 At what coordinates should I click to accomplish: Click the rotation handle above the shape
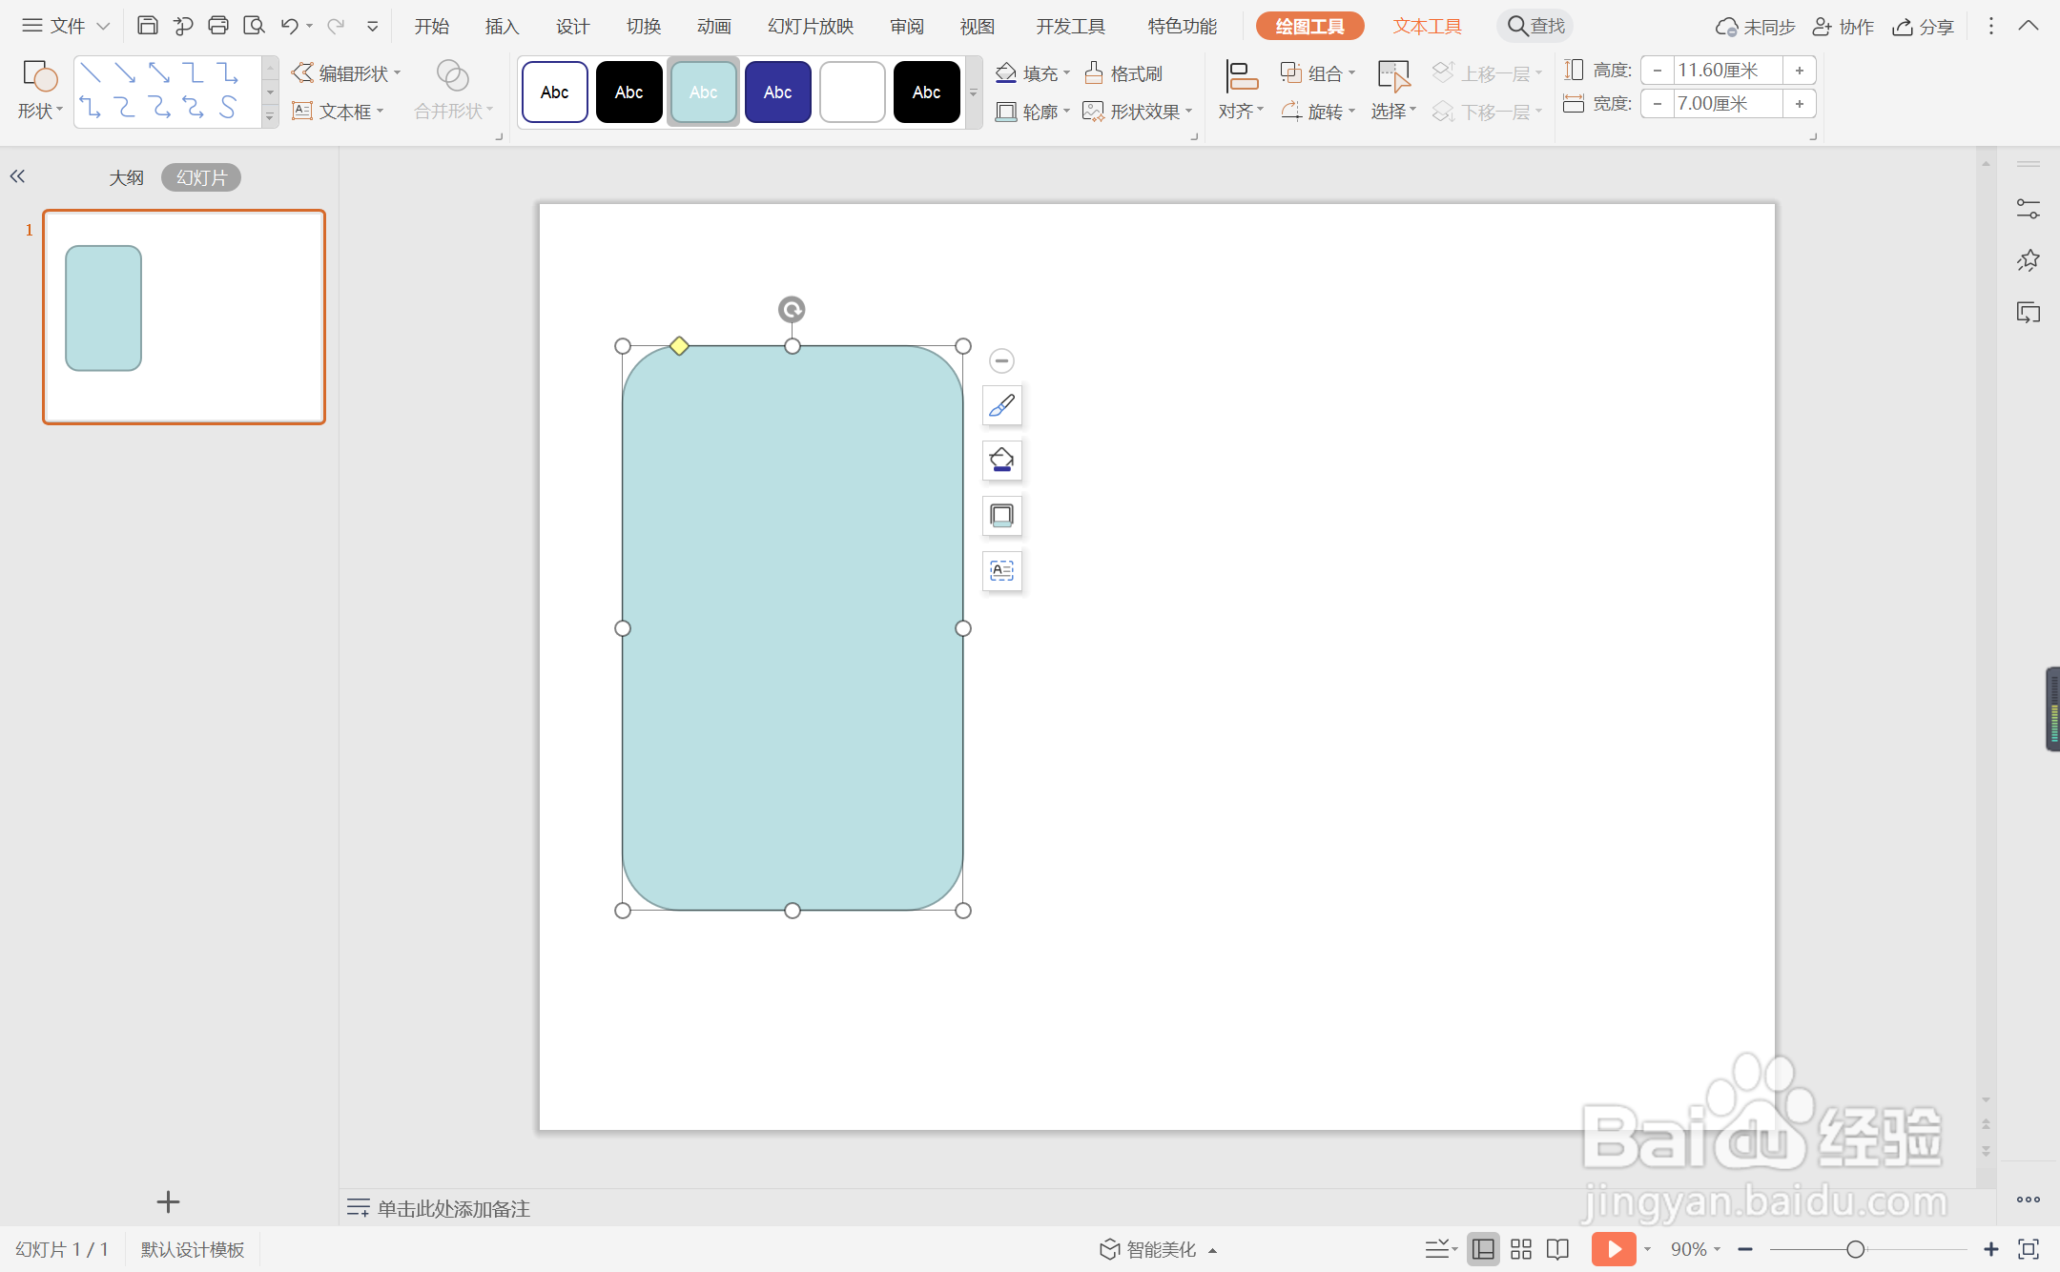point(792,309)
